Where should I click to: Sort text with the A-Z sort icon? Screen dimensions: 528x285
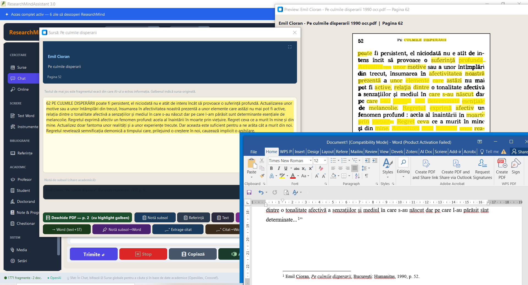point(357,176)
